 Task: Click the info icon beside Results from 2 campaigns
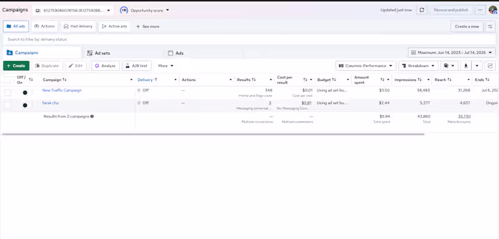click(92, 116)
